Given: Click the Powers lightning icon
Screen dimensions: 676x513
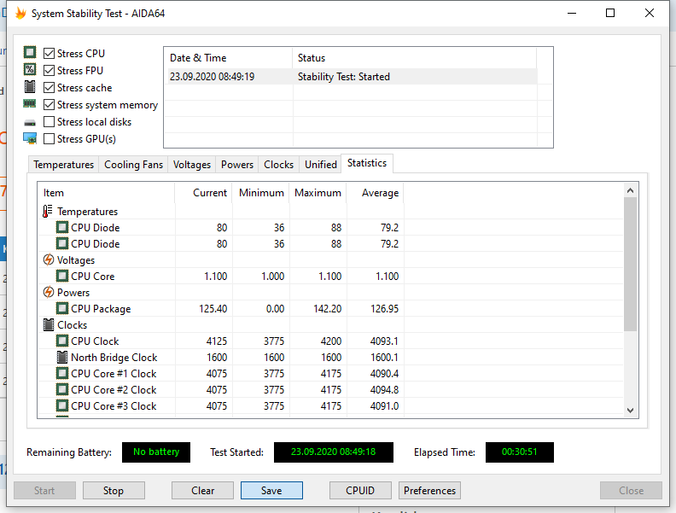Looking at the screenshot, I should pos(49,292).
